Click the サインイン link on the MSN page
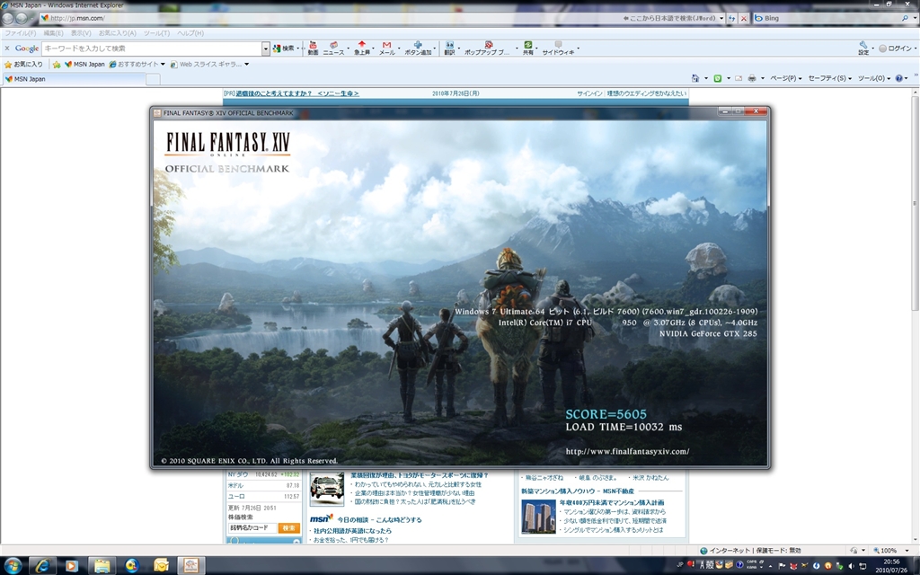 [589, 93]
